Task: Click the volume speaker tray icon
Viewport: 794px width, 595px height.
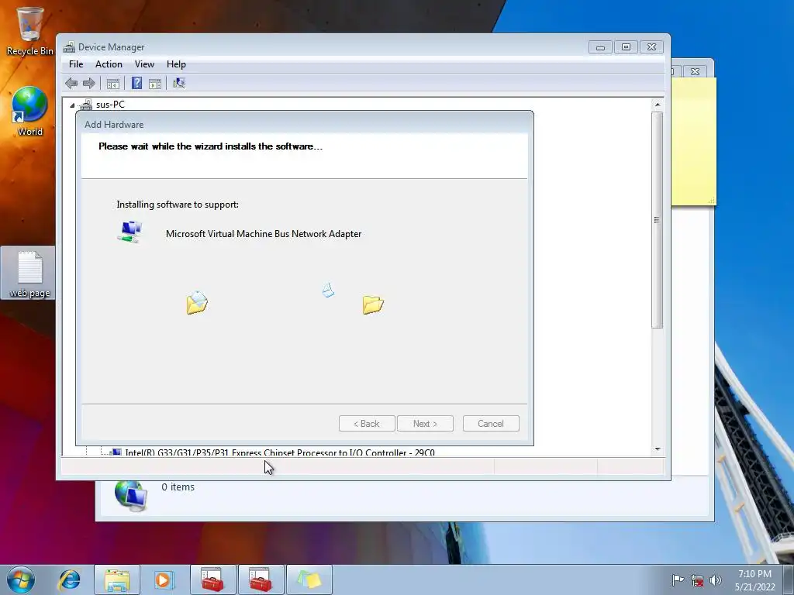Action: pos(716,580)
